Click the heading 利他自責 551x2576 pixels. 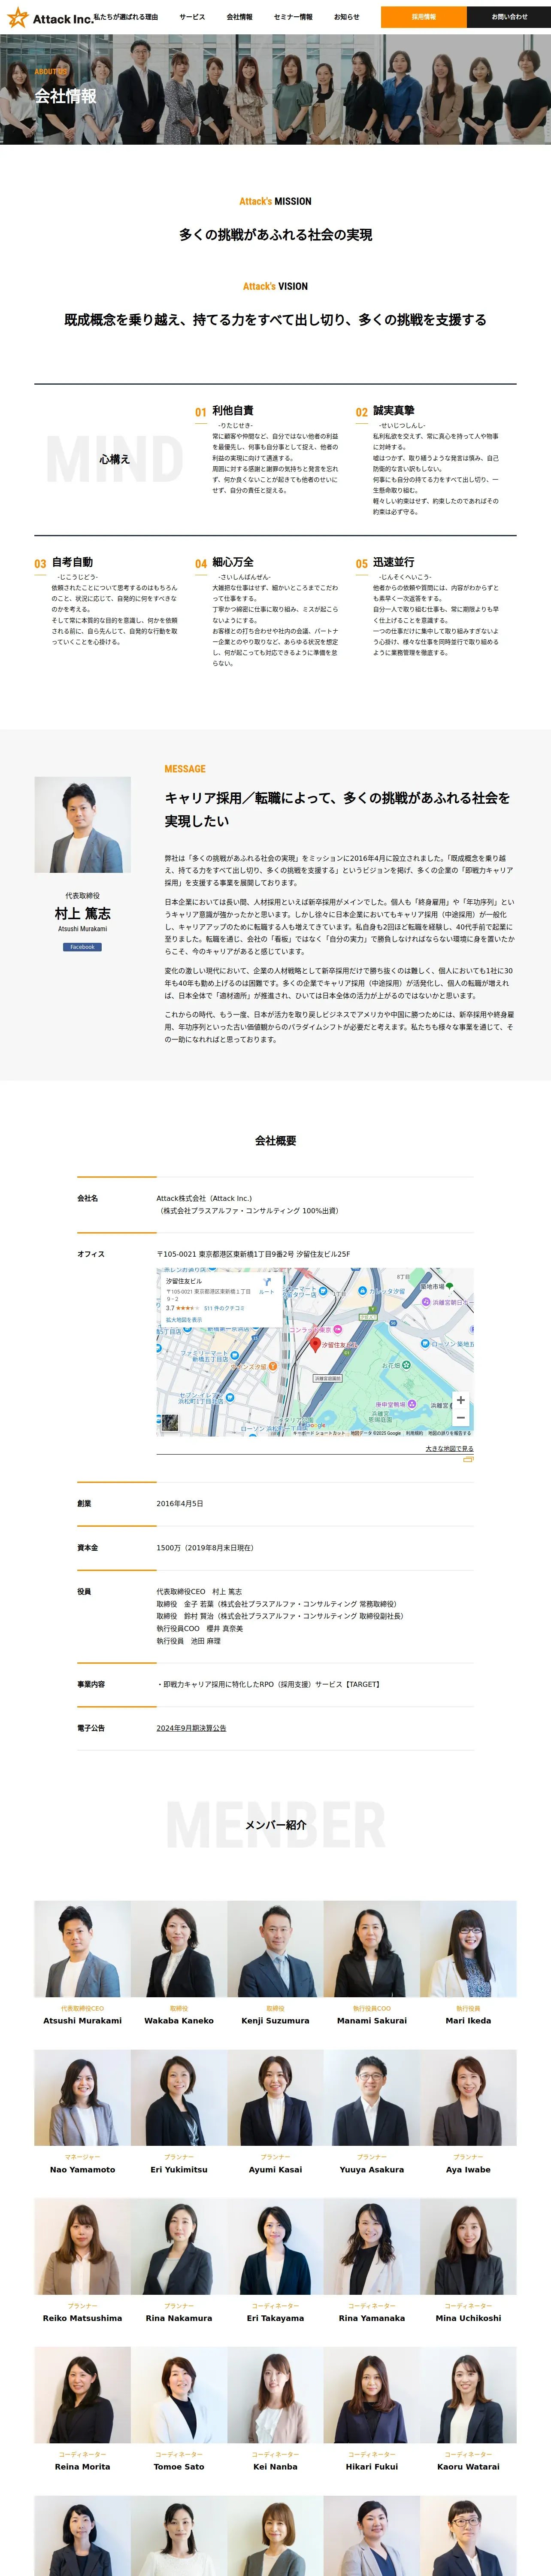coord(233,411)
